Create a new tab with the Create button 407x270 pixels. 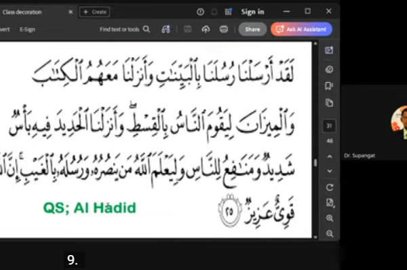[94, 12]
